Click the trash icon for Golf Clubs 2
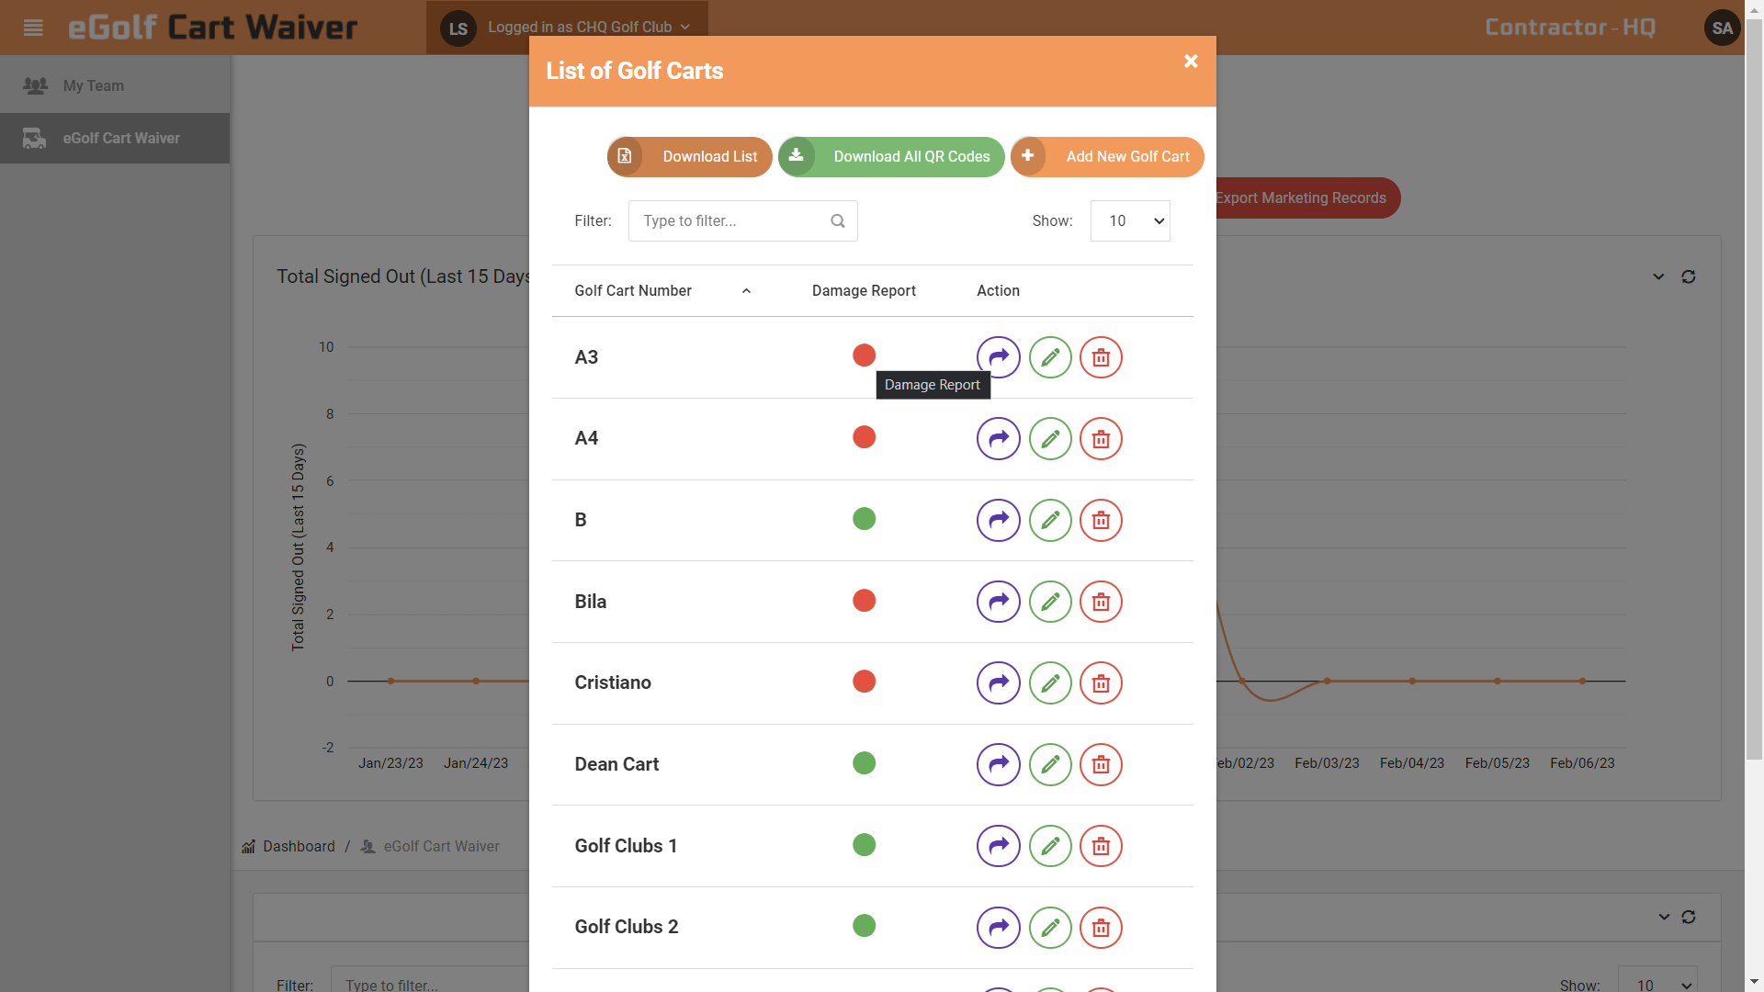1764x992 pixels. click(x=1101, y=928)
